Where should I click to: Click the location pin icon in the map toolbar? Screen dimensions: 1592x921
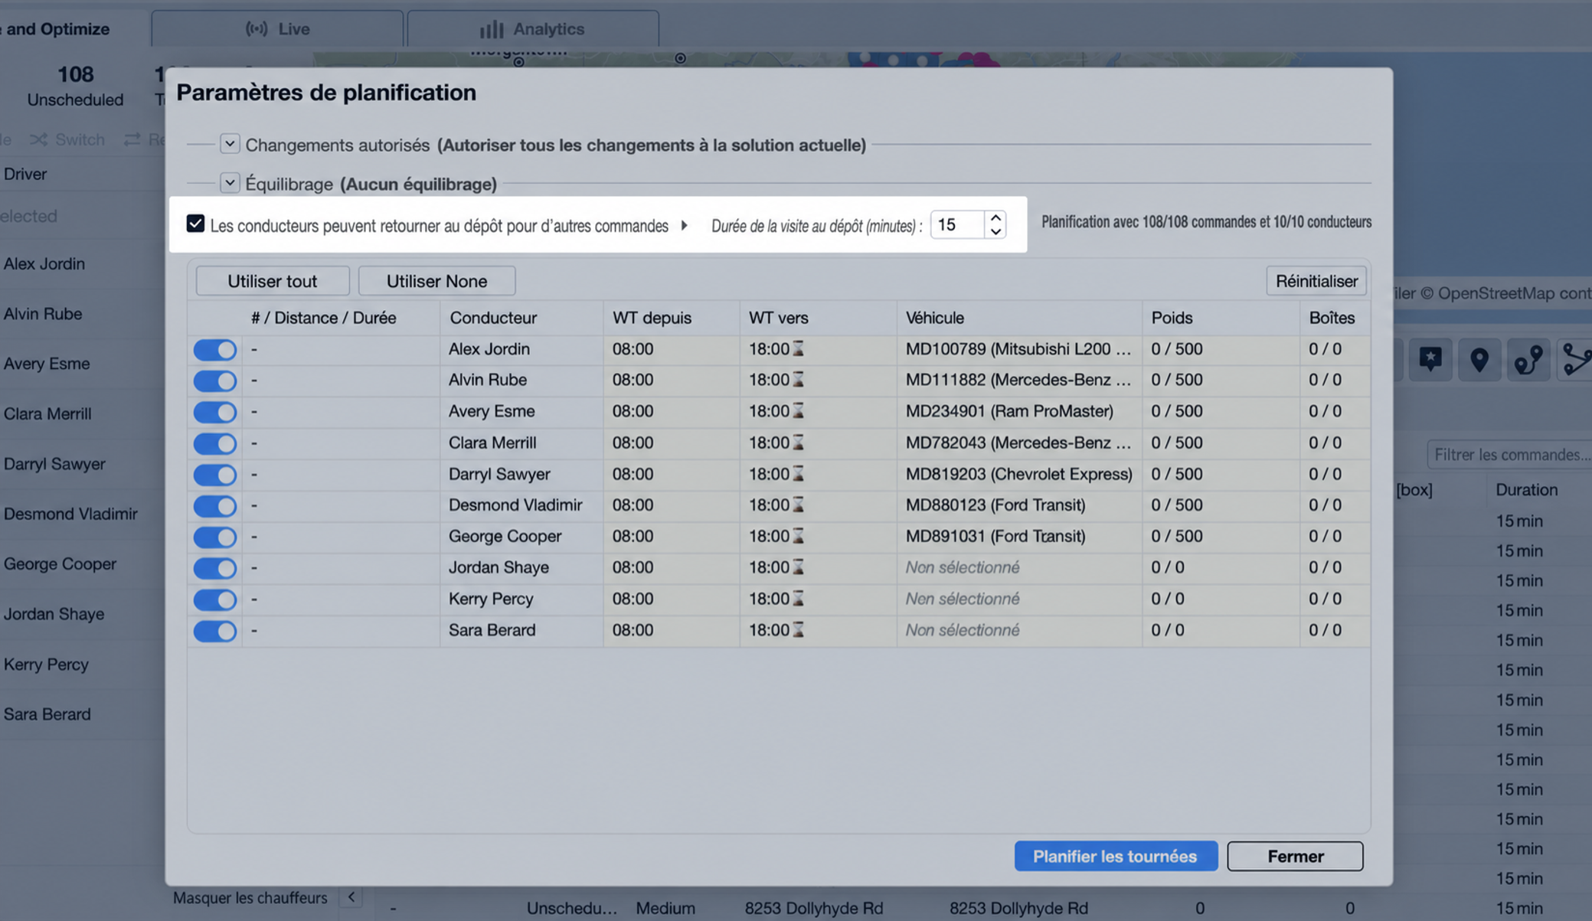[1479, 359]
